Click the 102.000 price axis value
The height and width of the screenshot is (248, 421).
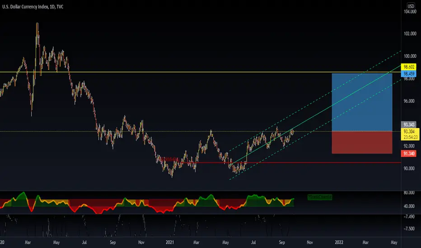point(410,34)
